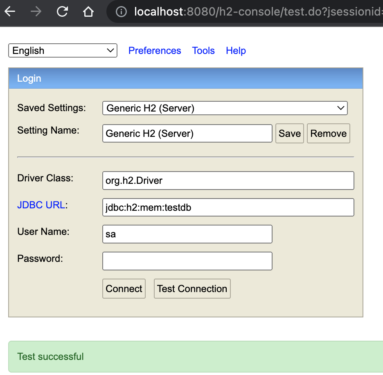383x375 pixels.
Task: Remove the saved setting
Action: (329, 133)
